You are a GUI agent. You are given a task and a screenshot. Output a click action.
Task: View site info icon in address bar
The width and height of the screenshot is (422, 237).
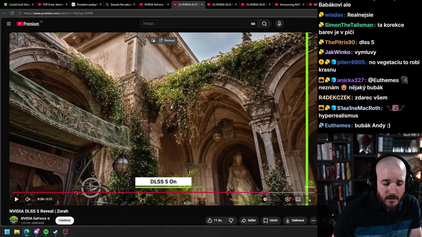[x=20, y=13]
